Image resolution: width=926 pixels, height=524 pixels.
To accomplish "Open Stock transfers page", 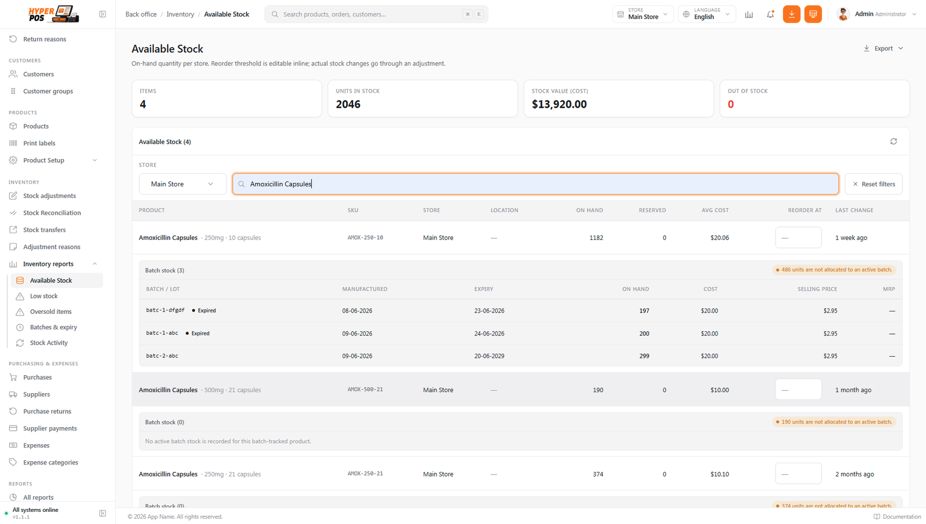I will coord(44,230).
